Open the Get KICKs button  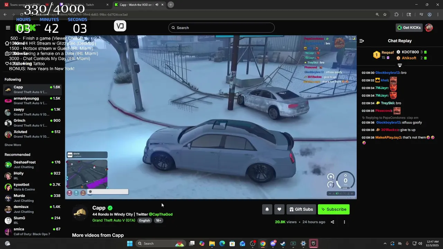pos(409,28)
